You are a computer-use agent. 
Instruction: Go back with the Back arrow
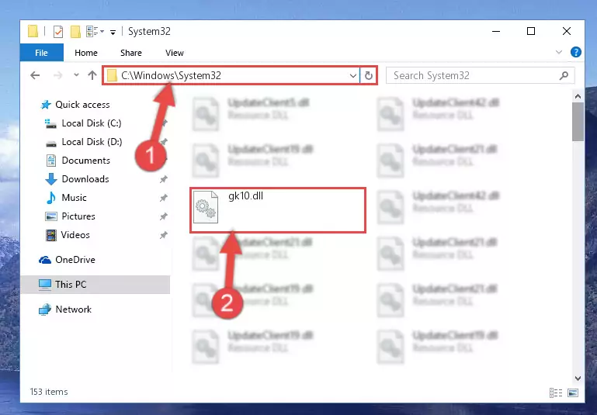pos(35,75)
